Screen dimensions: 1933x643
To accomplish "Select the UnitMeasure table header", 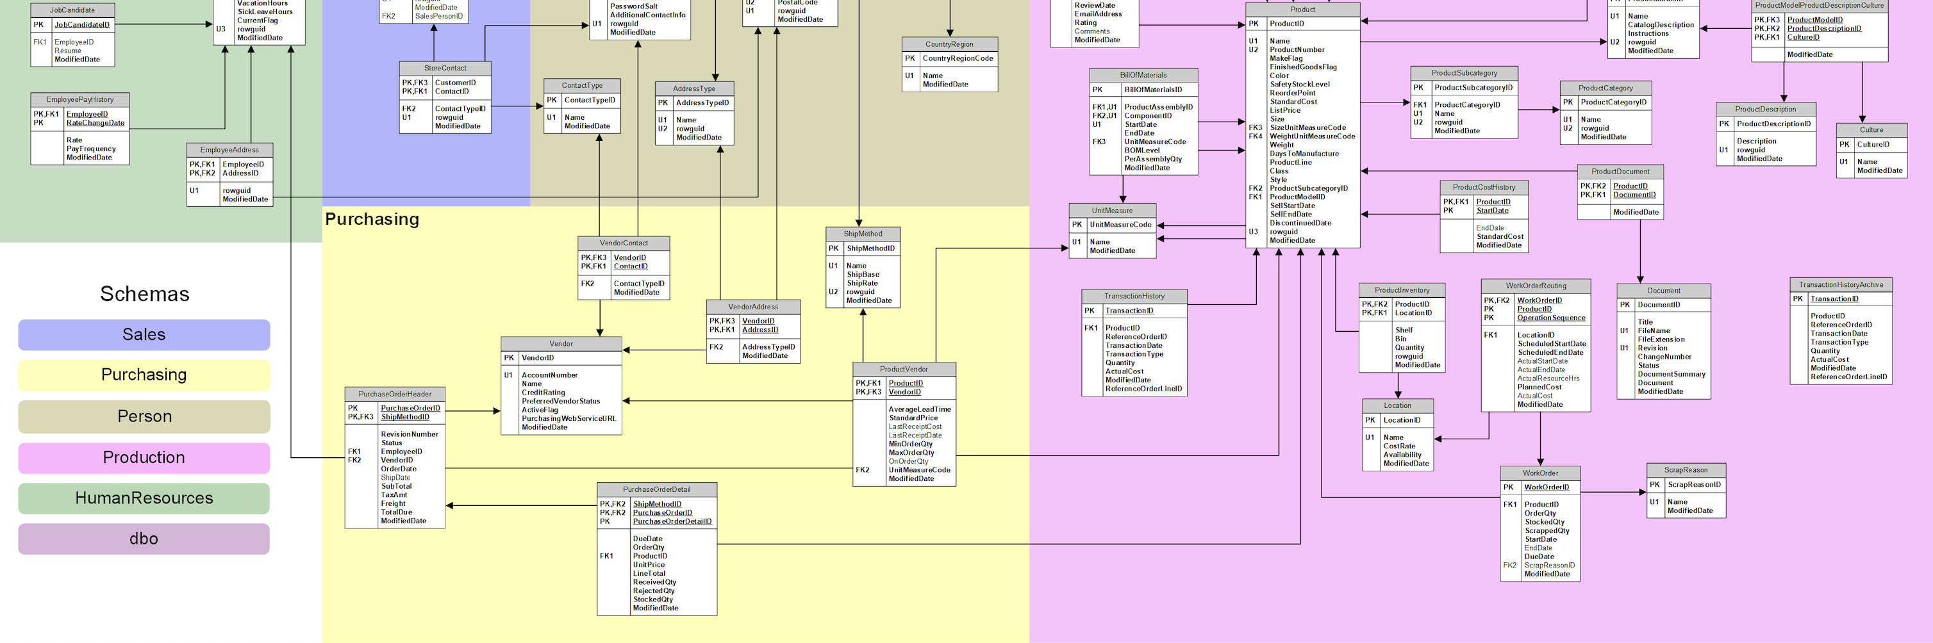I will (1113, 210).
